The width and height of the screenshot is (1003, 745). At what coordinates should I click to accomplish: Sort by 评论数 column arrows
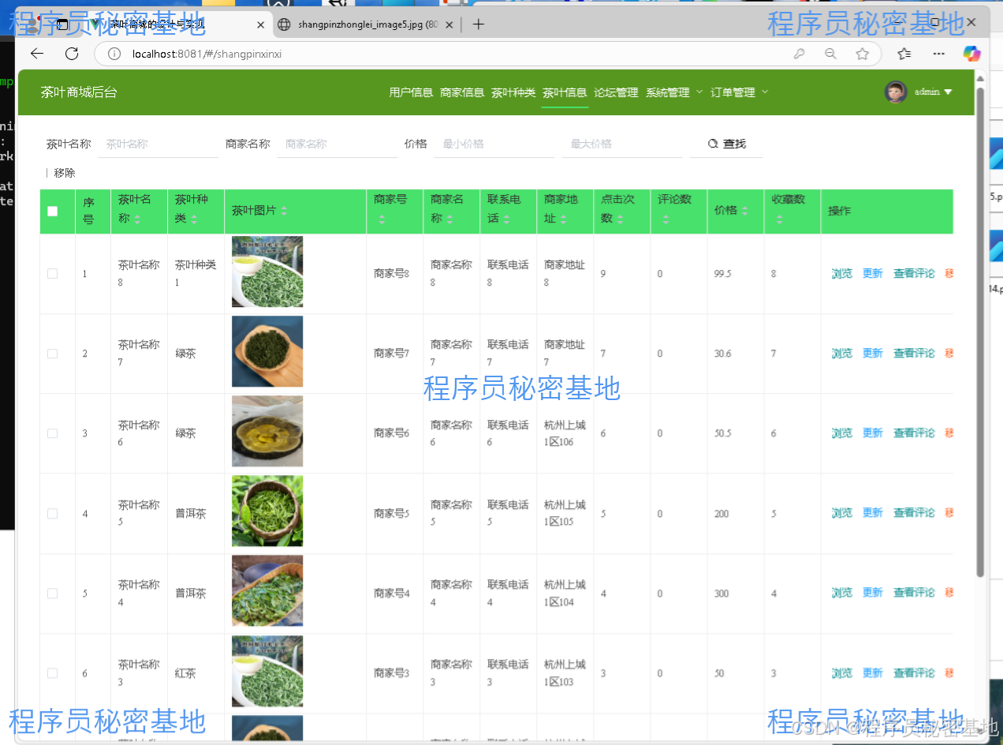[x=666, y=218]
